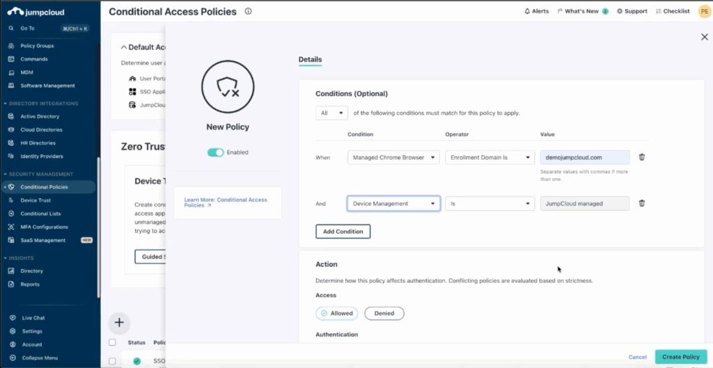Tick the select-all checkbox next to Status
The width and height of the screenshot is (713, 368).
click(112, 342)
